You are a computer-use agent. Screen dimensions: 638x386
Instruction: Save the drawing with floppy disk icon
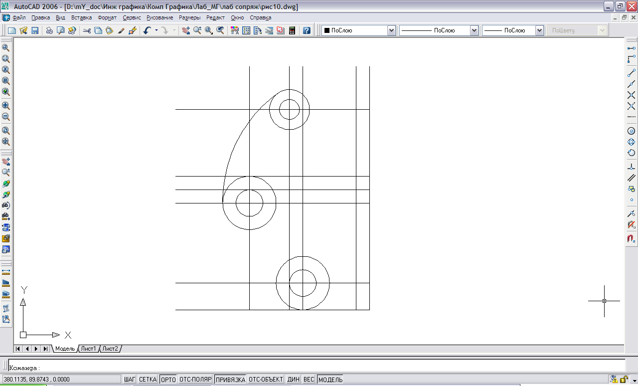(35, 30)
